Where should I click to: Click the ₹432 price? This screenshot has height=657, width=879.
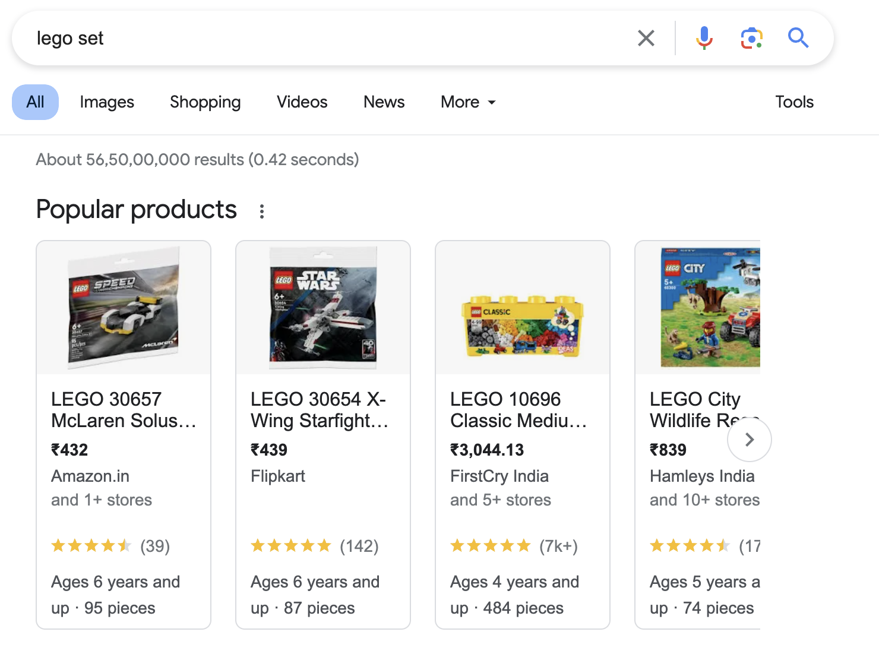coord(69,450)
